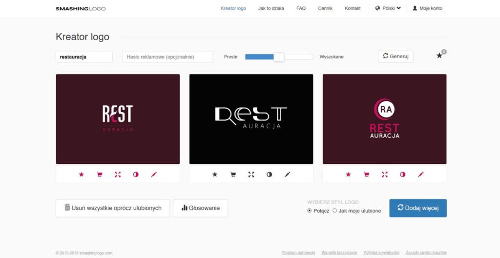500x258 pixels.
Task: Go to the FAQ page
Action: (301, 8)
